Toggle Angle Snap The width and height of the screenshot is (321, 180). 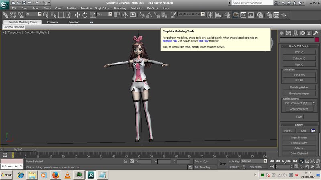(x=149, y=15)
